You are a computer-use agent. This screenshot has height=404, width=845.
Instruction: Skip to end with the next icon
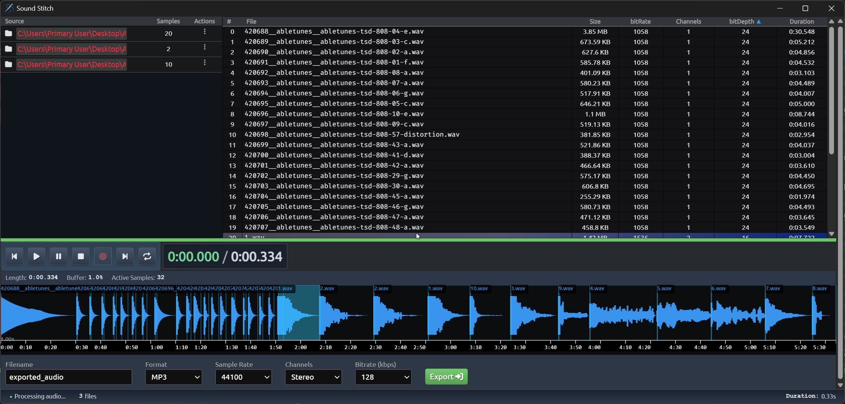coord(125,256)
